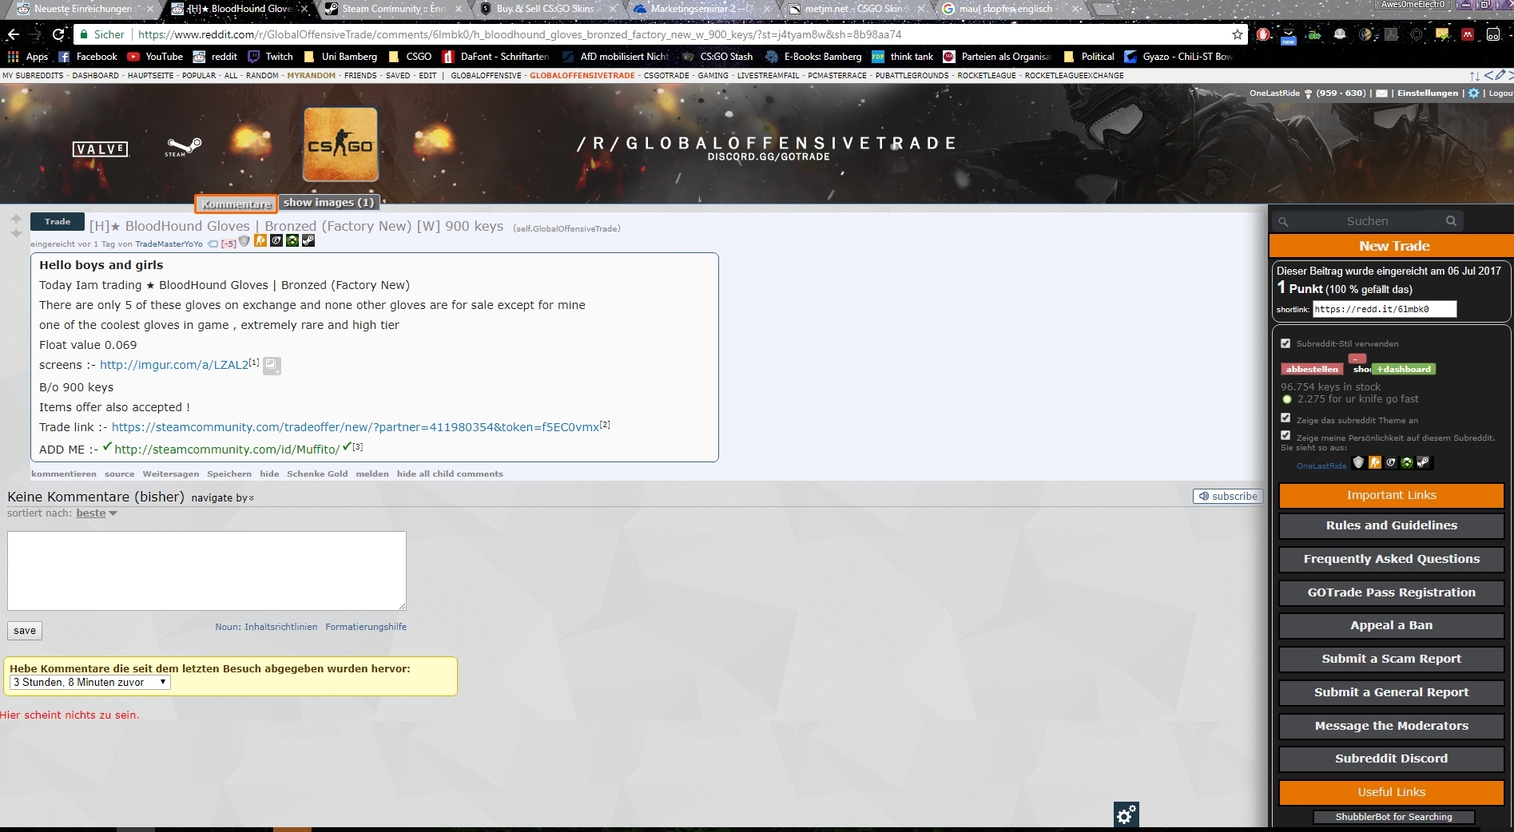Save the comment with the save button
Viewport: 1514px width, 832px height.
pyautogui.click(x=25, y=631)
